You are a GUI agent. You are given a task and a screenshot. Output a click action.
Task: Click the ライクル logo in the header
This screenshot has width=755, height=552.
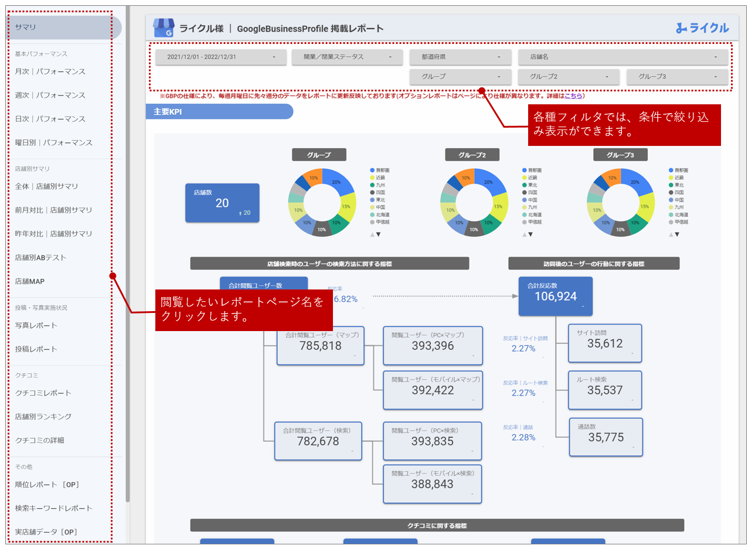pos(702,28)
